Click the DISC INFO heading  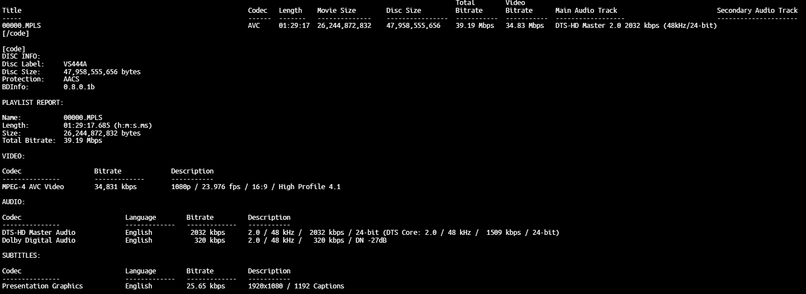pos(21,56)
